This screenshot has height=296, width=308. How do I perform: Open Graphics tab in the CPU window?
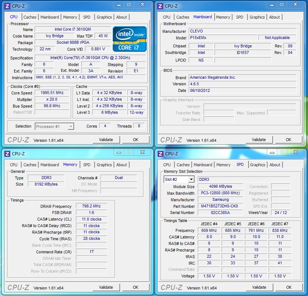(x=104, y=17)
